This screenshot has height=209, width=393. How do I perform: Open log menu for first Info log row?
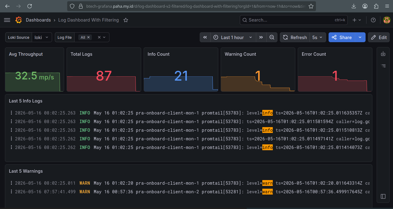[11, 113]
